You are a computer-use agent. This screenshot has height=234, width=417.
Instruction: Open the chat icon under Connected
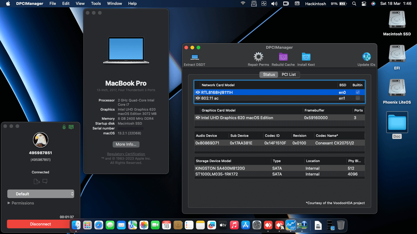[x=45, y=181]
